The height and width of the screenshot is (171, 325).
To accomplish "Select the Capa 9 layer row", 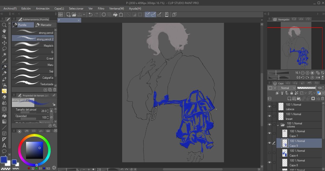I will pos(299,143).
